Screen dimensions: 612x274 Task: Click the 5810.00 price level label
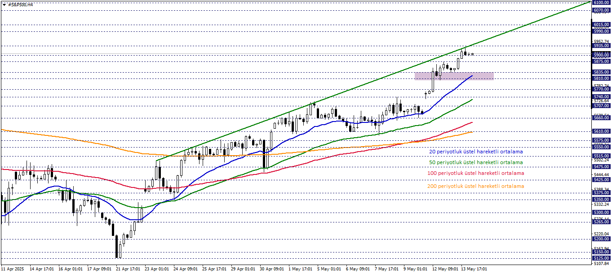pyautogui.click(x=601, y=78)
